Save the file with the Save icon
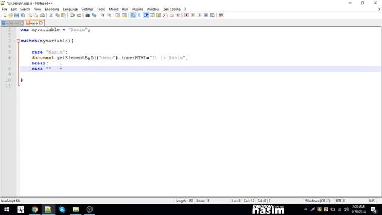Screen dimensions: 382x215 coord(16,15)
